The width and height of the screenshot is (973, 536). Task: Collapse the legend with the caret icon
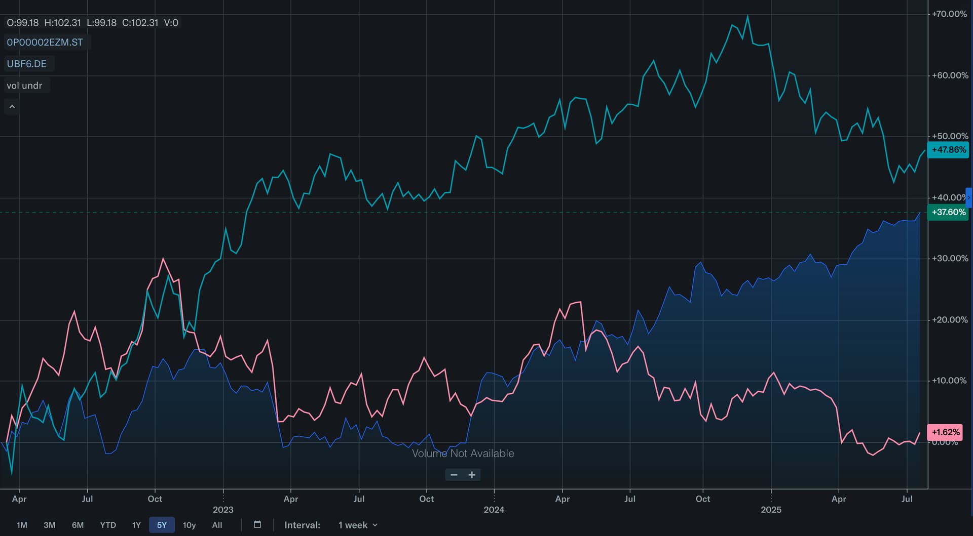tap(12, 107)
